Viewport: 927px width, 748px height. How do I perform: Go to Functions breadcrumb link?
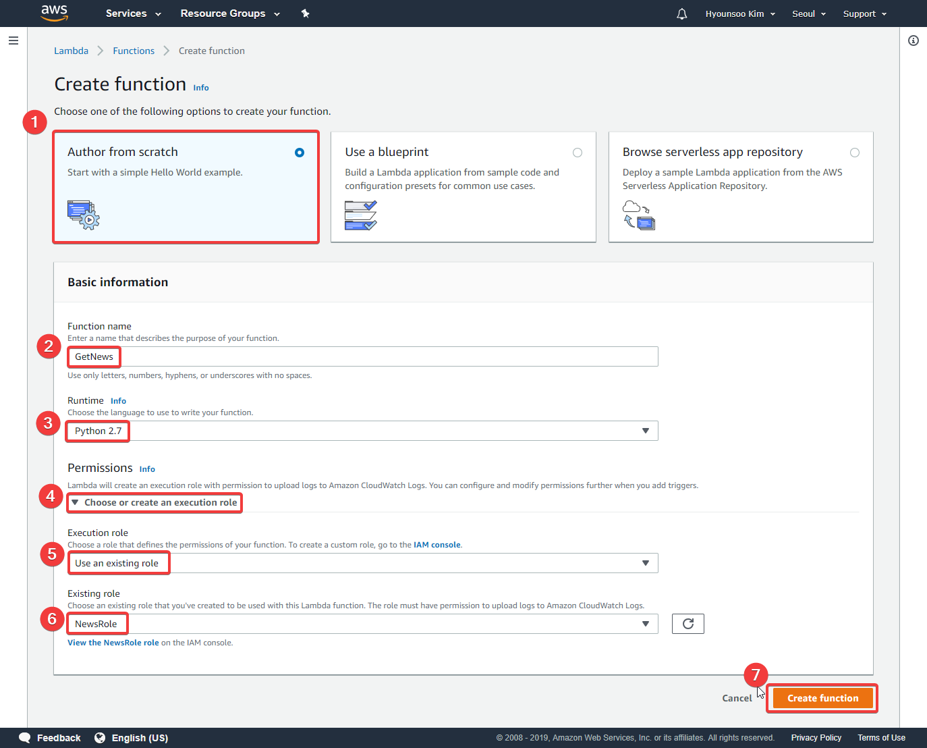134,51
